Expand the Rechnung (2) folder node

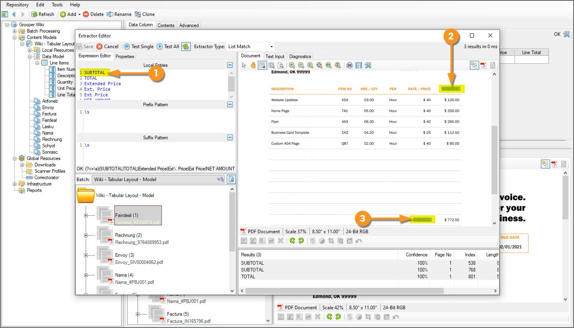click(x=86, y=235)
